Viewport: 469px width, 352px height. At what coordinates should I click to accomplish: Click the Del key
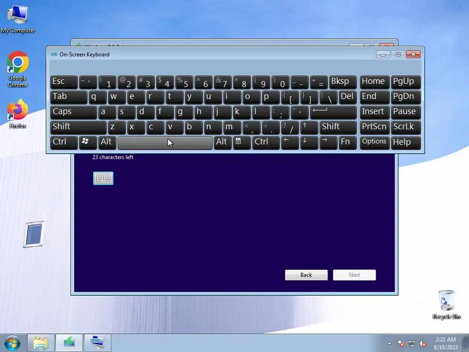click(348, 97)
